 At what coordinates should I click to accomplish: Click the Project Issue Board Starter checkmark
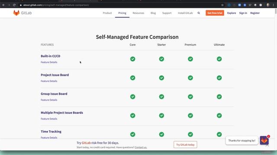click(x=161, y=78)
